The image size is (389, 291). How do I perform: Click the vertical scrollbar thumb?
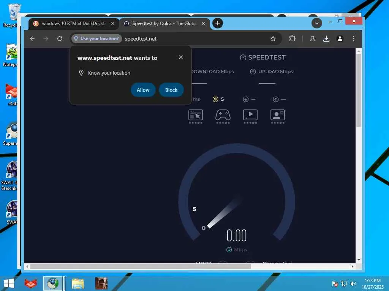point(359,91)
